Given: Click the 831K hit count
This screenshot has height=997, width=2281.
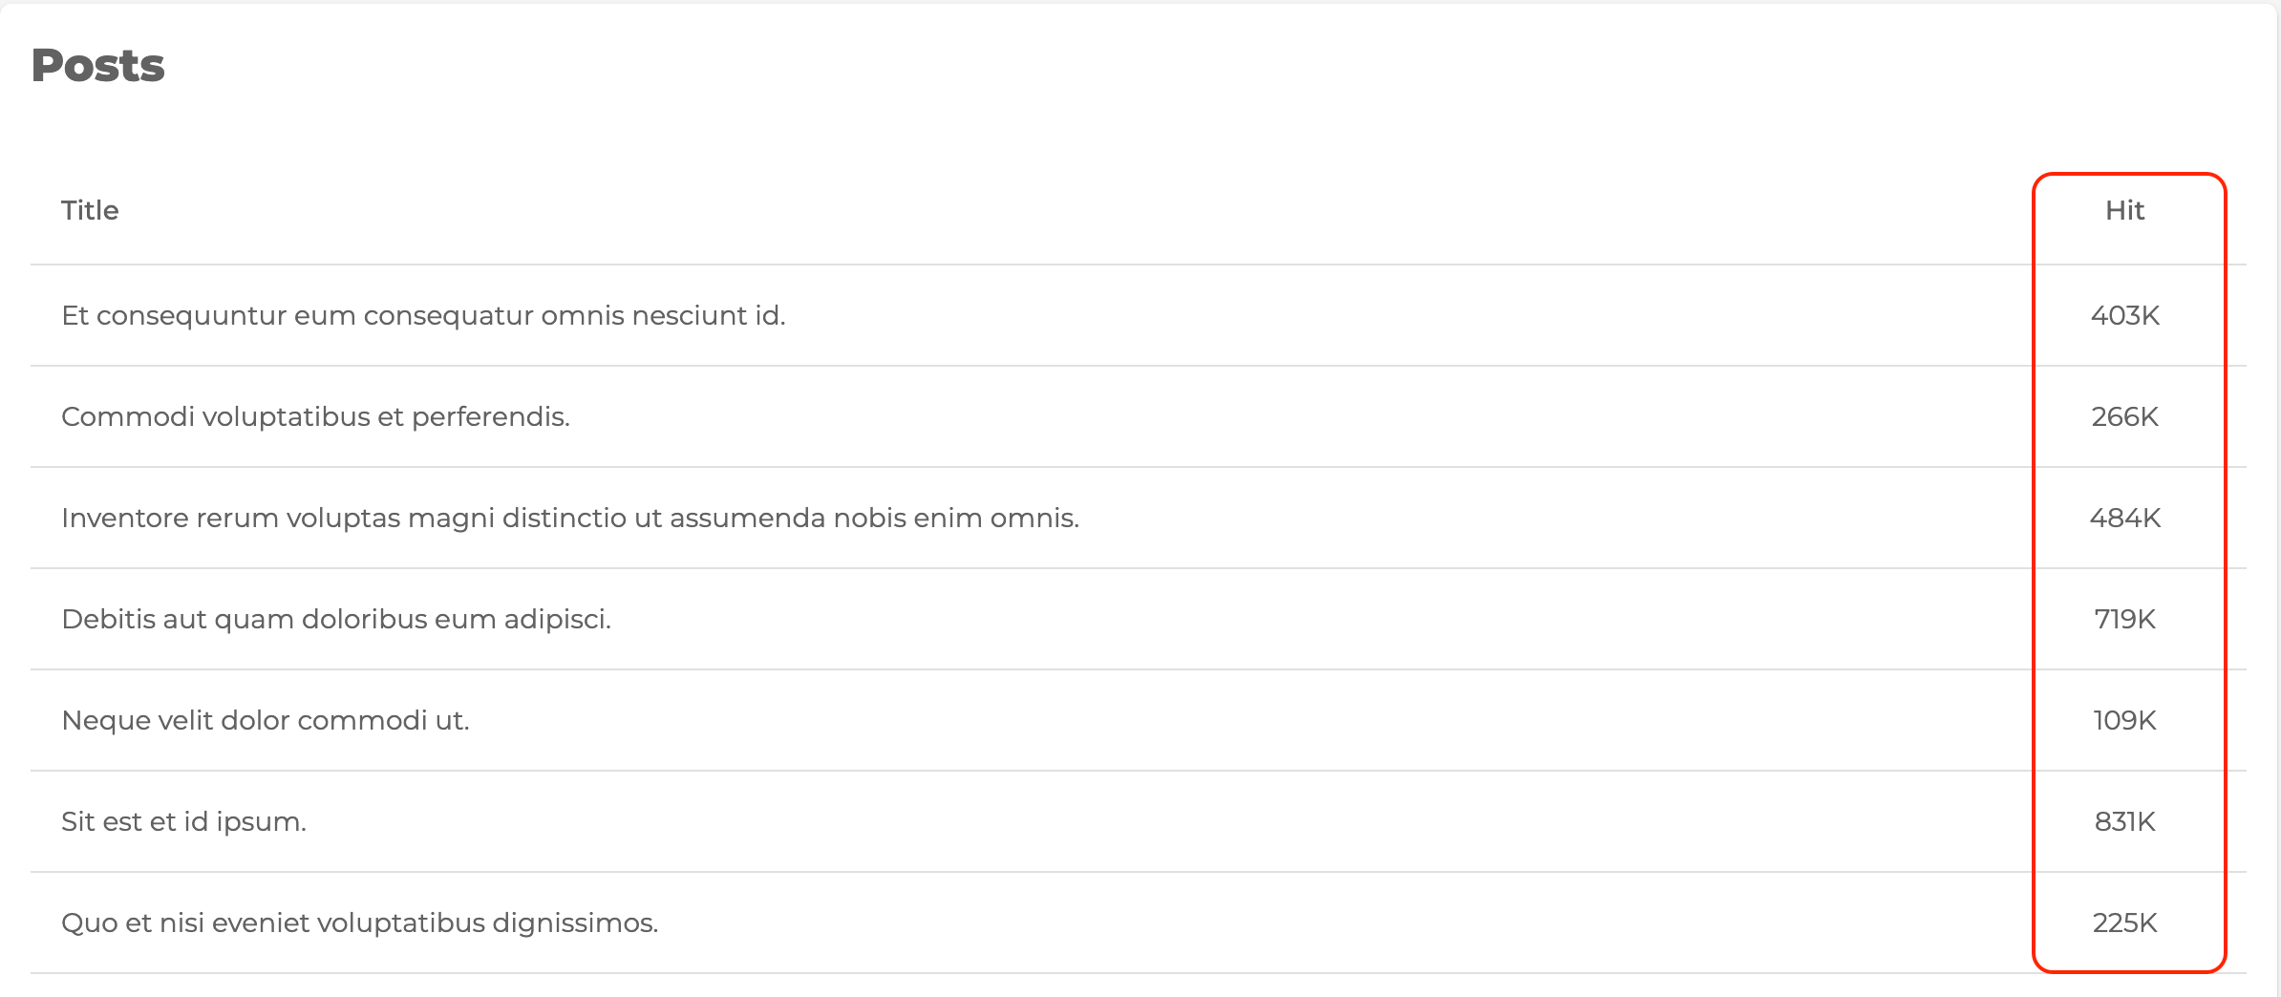Looking at the screenshot, I should pos(2124,821).
